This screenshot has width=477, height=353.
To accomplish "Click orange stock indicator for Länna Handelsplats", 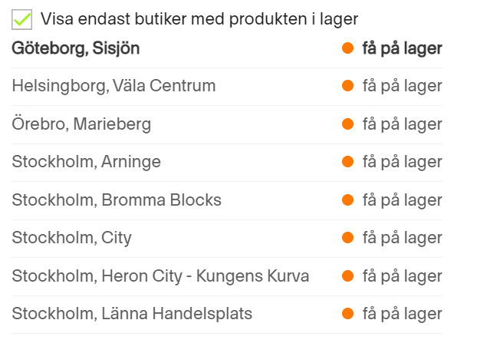I will [347, 314].
